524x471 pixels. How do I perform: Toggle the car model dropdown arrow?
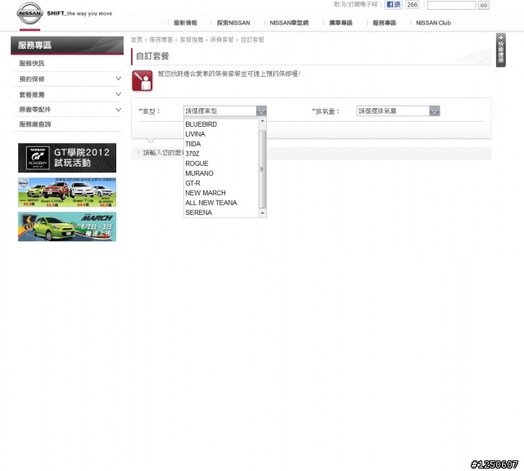coord(261,111)
